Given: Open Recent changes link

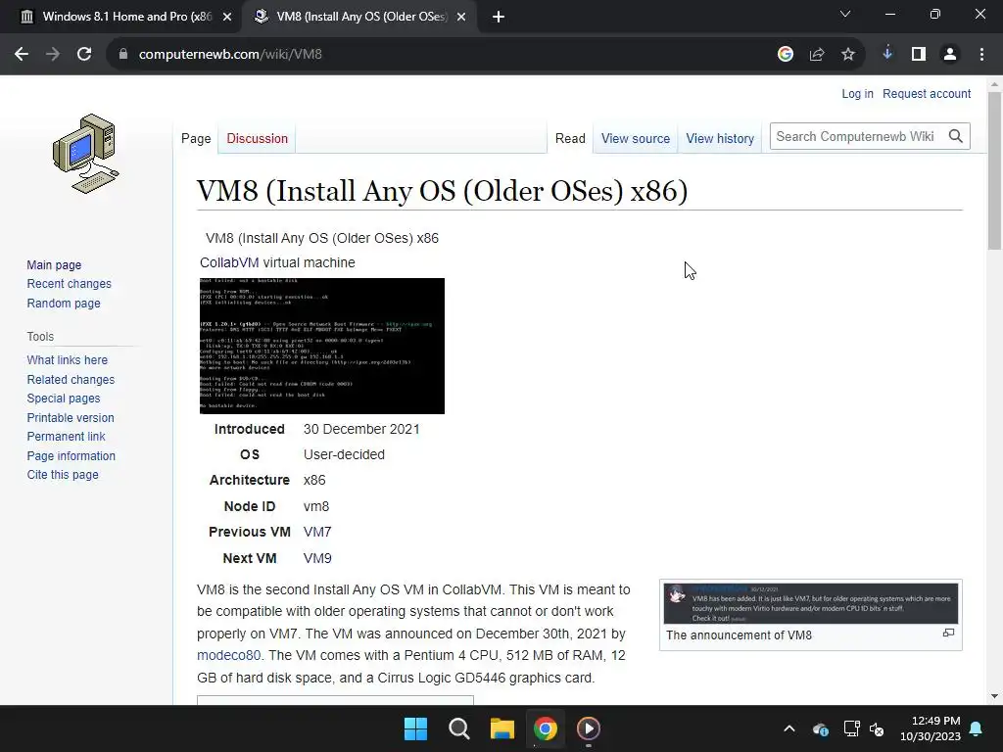Looking at the screenshot, I should click(x=70, y=284).
